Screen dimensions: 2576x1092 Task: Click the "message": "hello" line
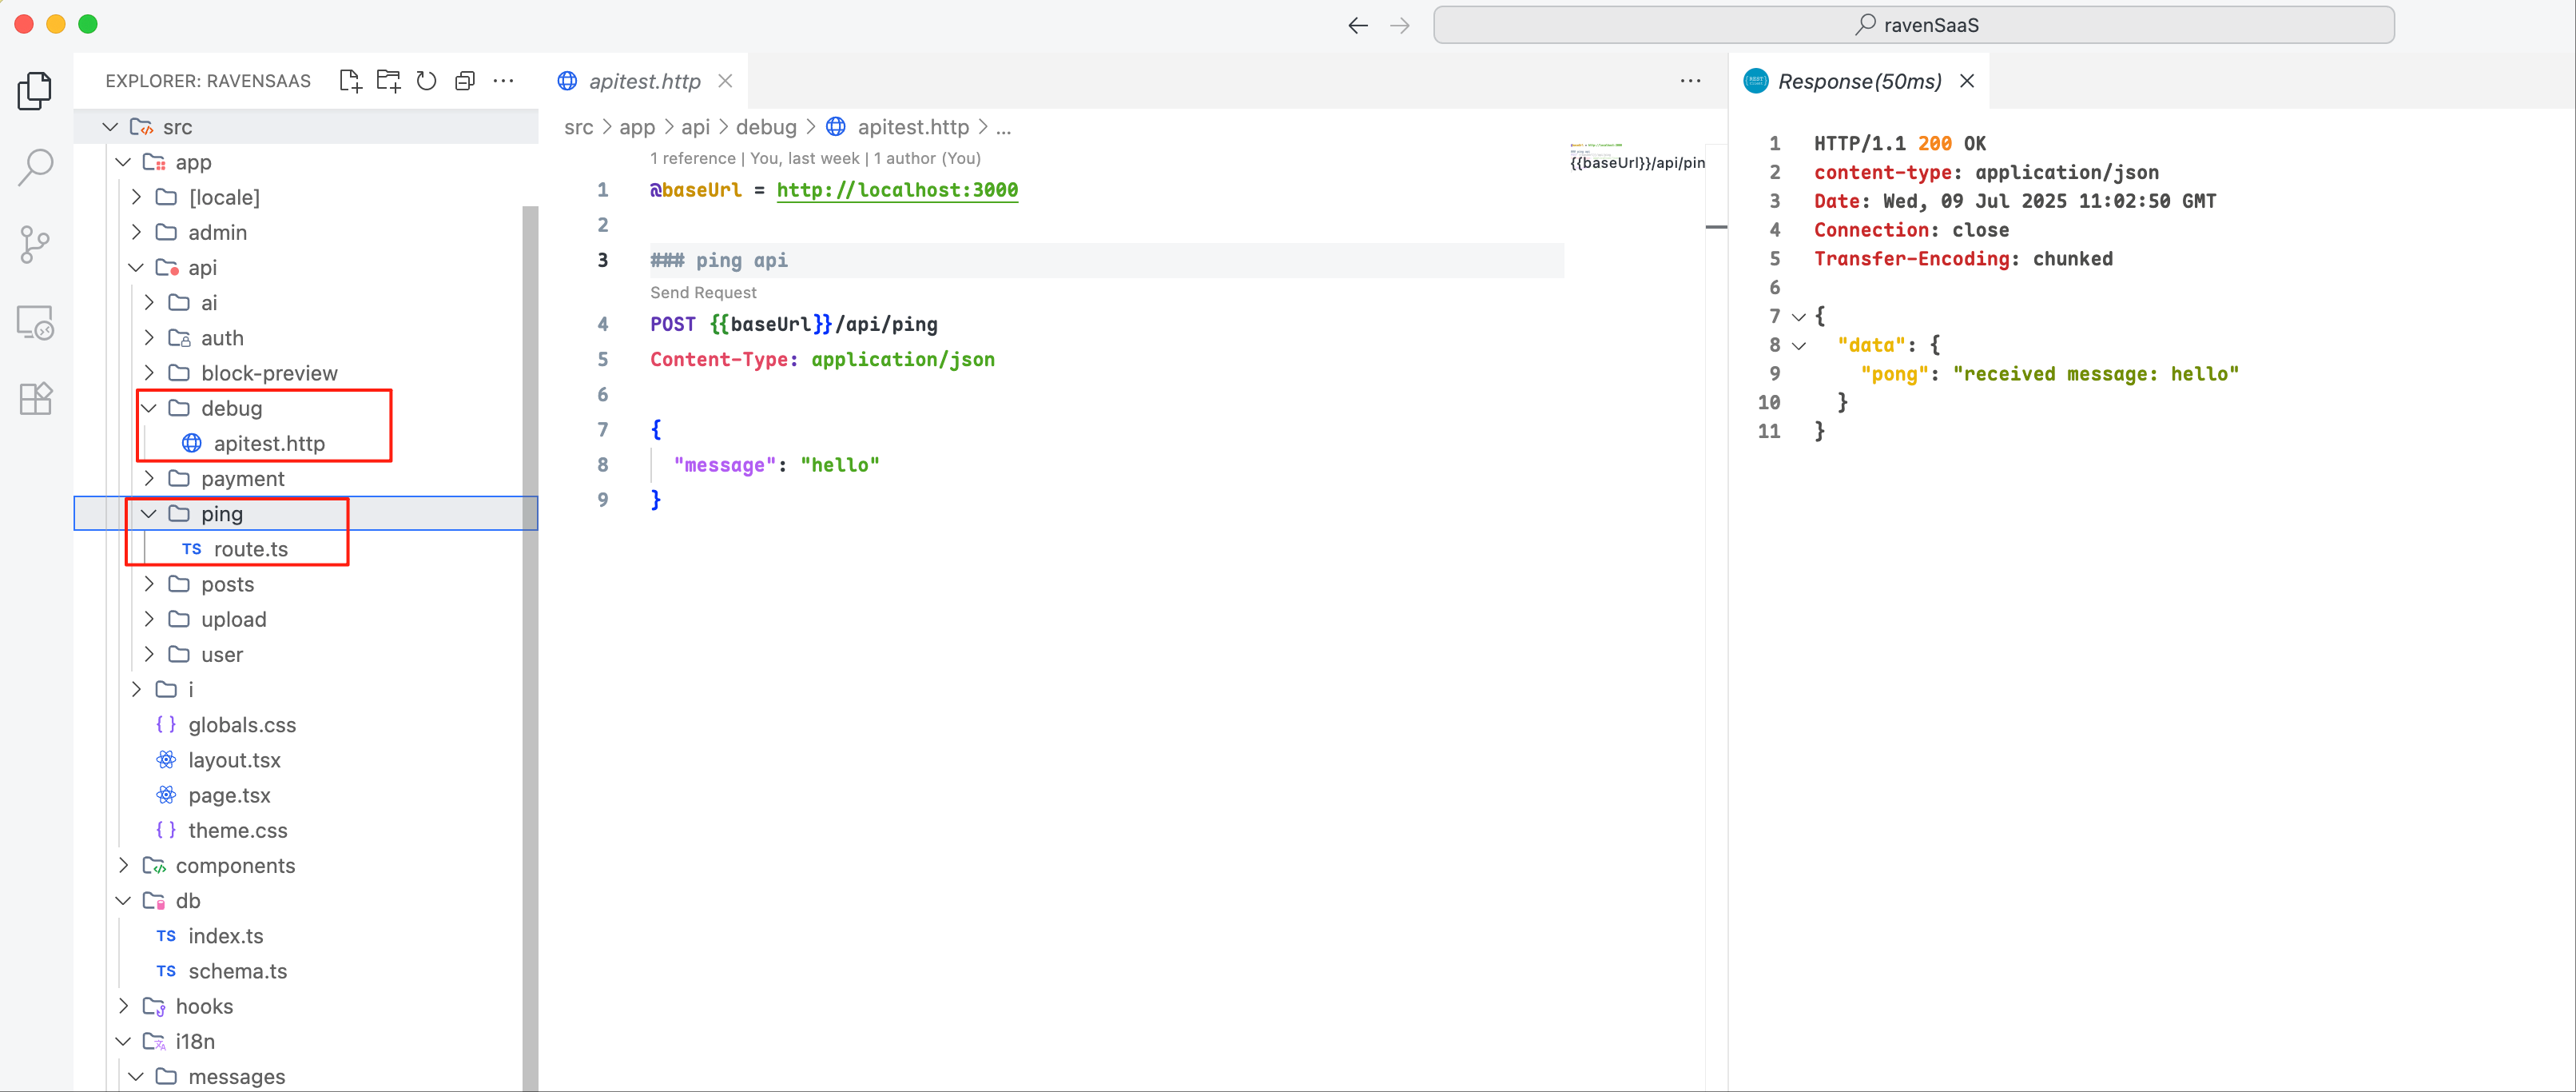(776, 465)
